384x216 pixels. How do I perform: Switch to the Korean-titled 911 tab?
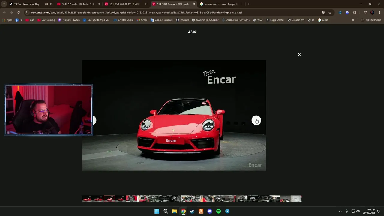[125, 4]
